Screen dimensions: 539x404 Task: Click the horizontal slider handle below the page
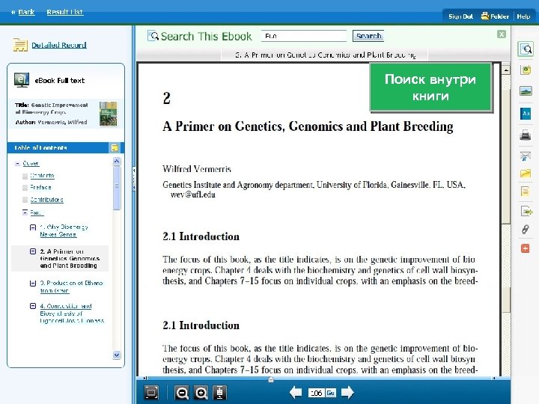(x=271, y=379)
